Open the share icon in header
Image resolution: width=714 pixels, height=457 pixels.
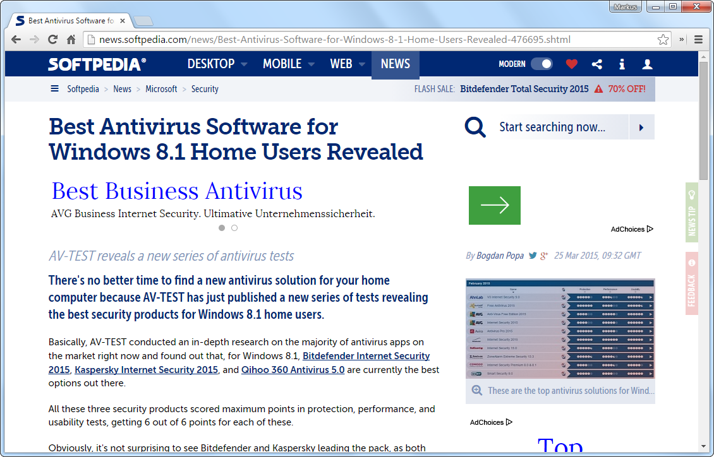pyautogui.click(x=596, y=64)
